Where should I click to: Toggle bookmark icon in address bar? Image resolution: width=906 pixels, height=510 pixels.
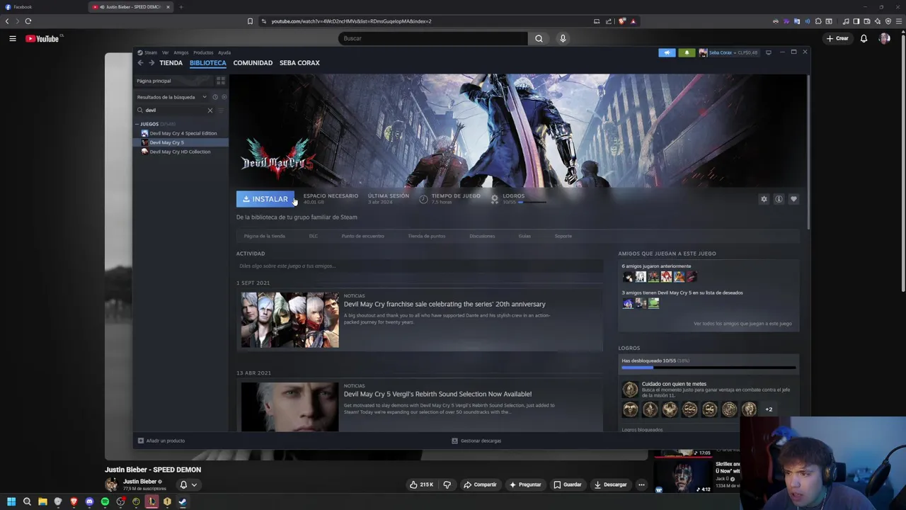click(250, 21)
